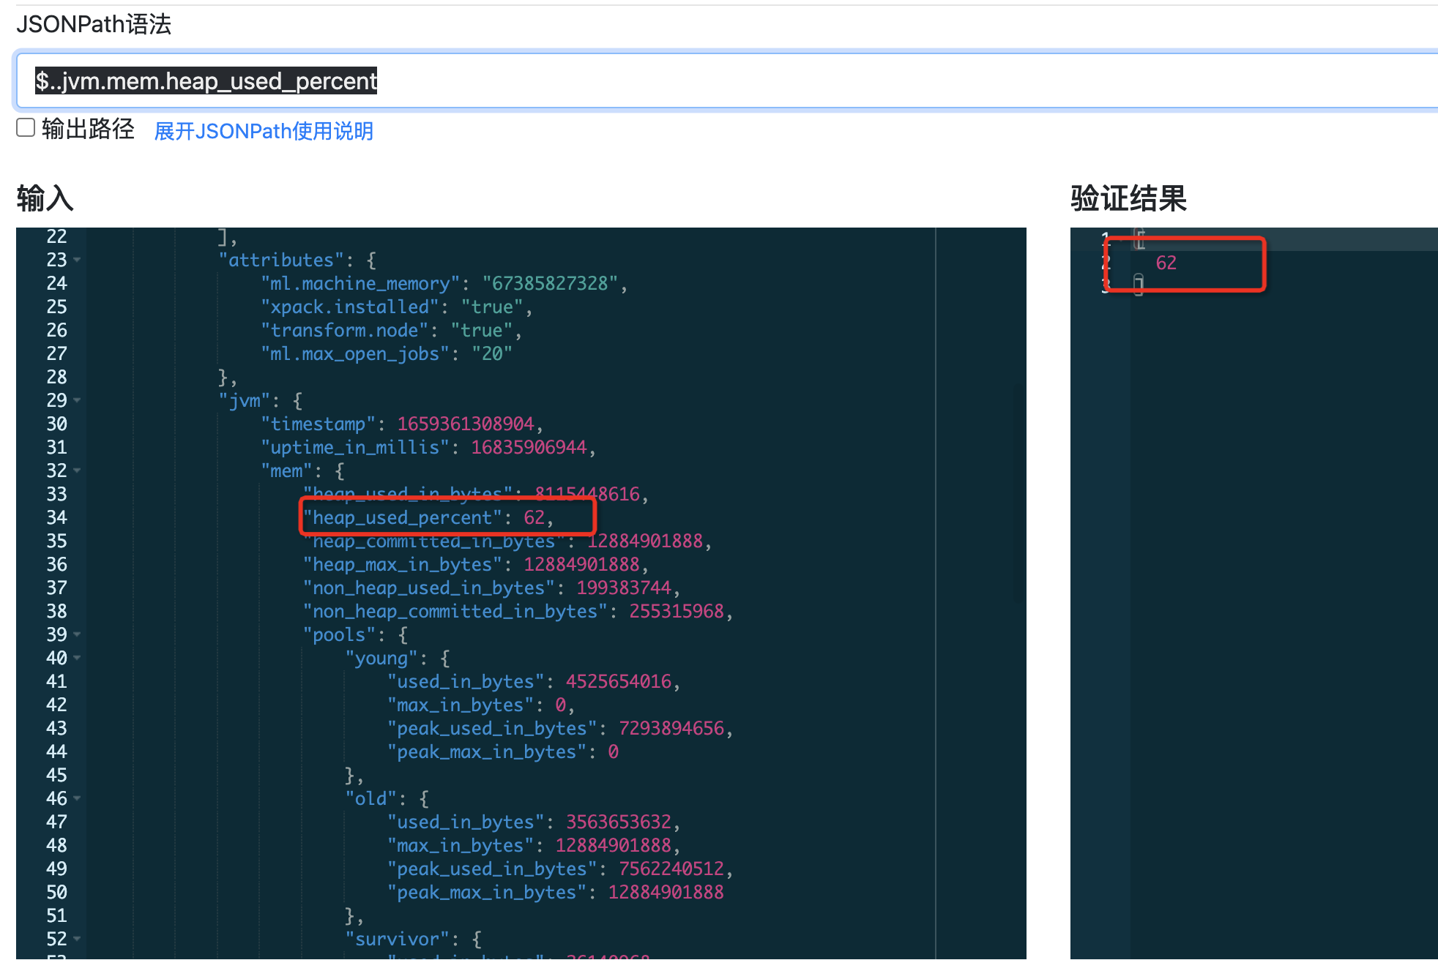Collapse the "pools" object on line 39
The height and width of the screenshot is (960, 1438).
(78, 634)
